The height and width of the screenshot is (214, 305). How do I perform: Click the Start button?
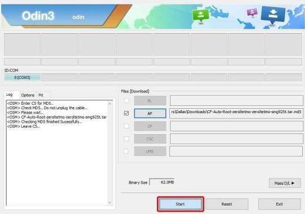pos(180,204)
